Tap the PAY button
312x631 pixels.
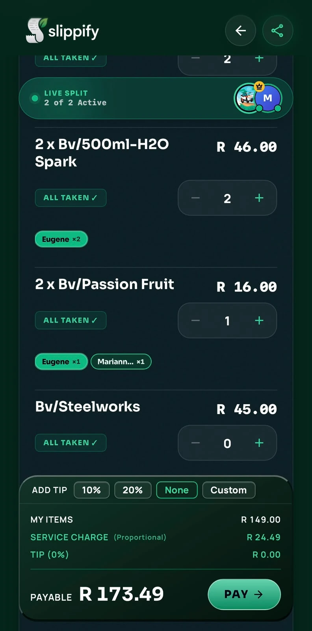coord(244,594)
